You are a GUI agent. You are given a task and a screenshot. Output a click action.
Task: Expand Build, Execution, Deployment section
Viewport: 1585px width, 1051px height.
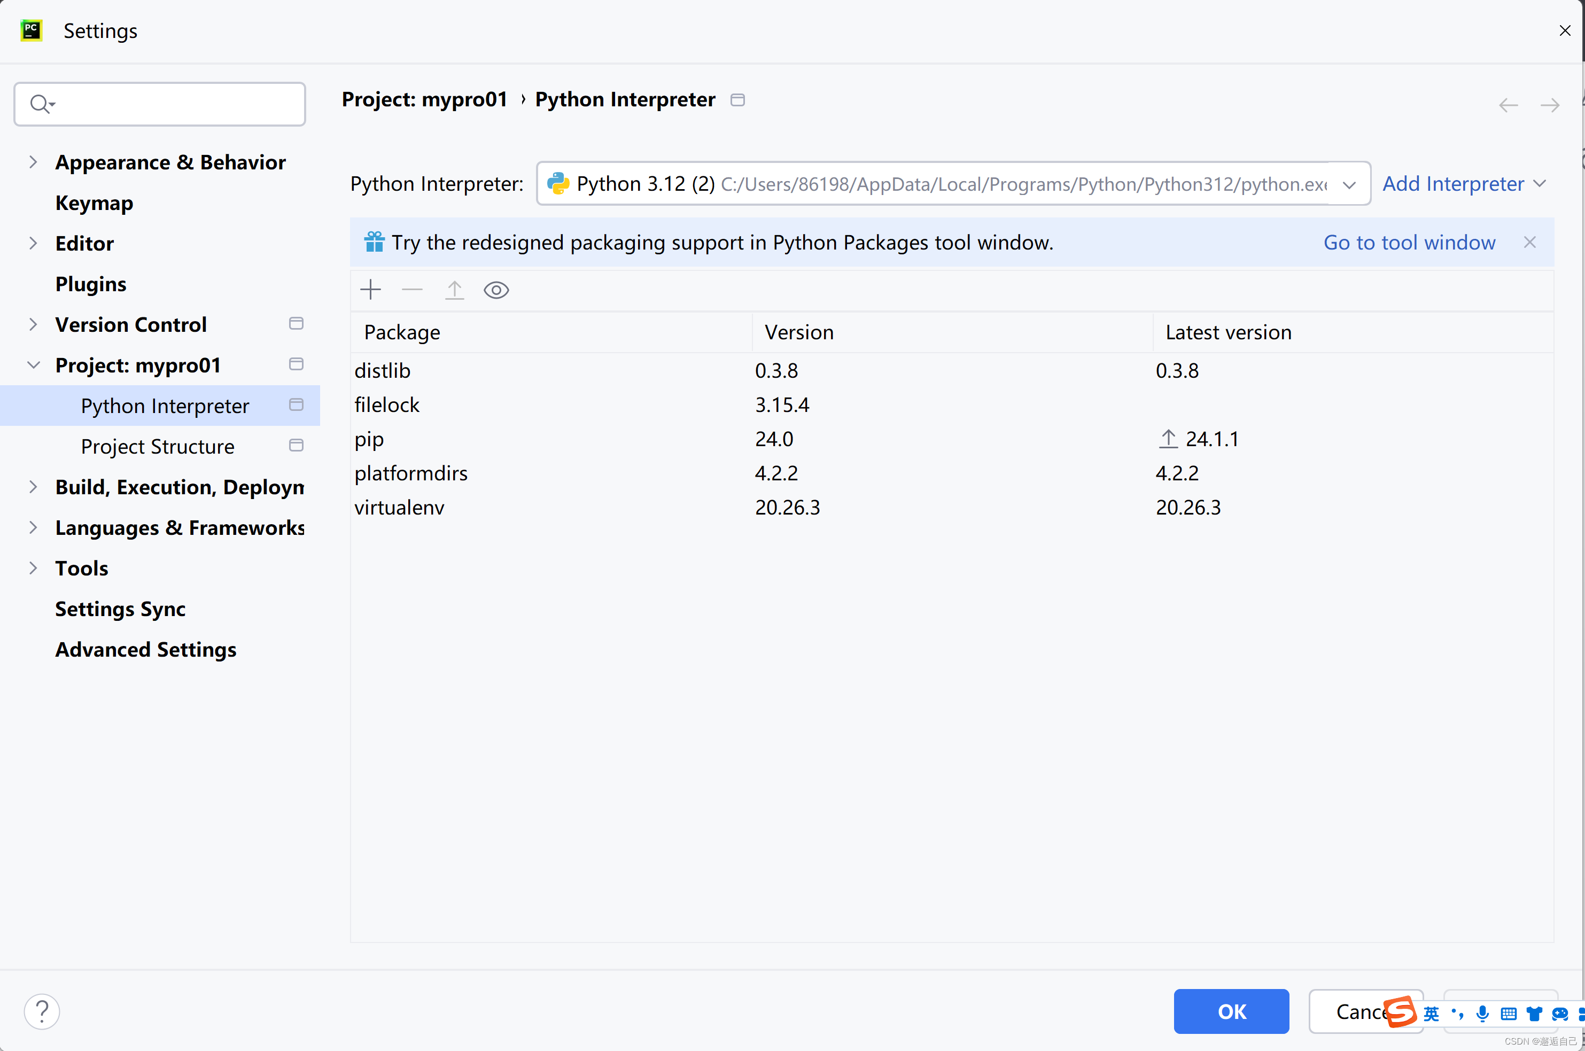pos(33,487)
